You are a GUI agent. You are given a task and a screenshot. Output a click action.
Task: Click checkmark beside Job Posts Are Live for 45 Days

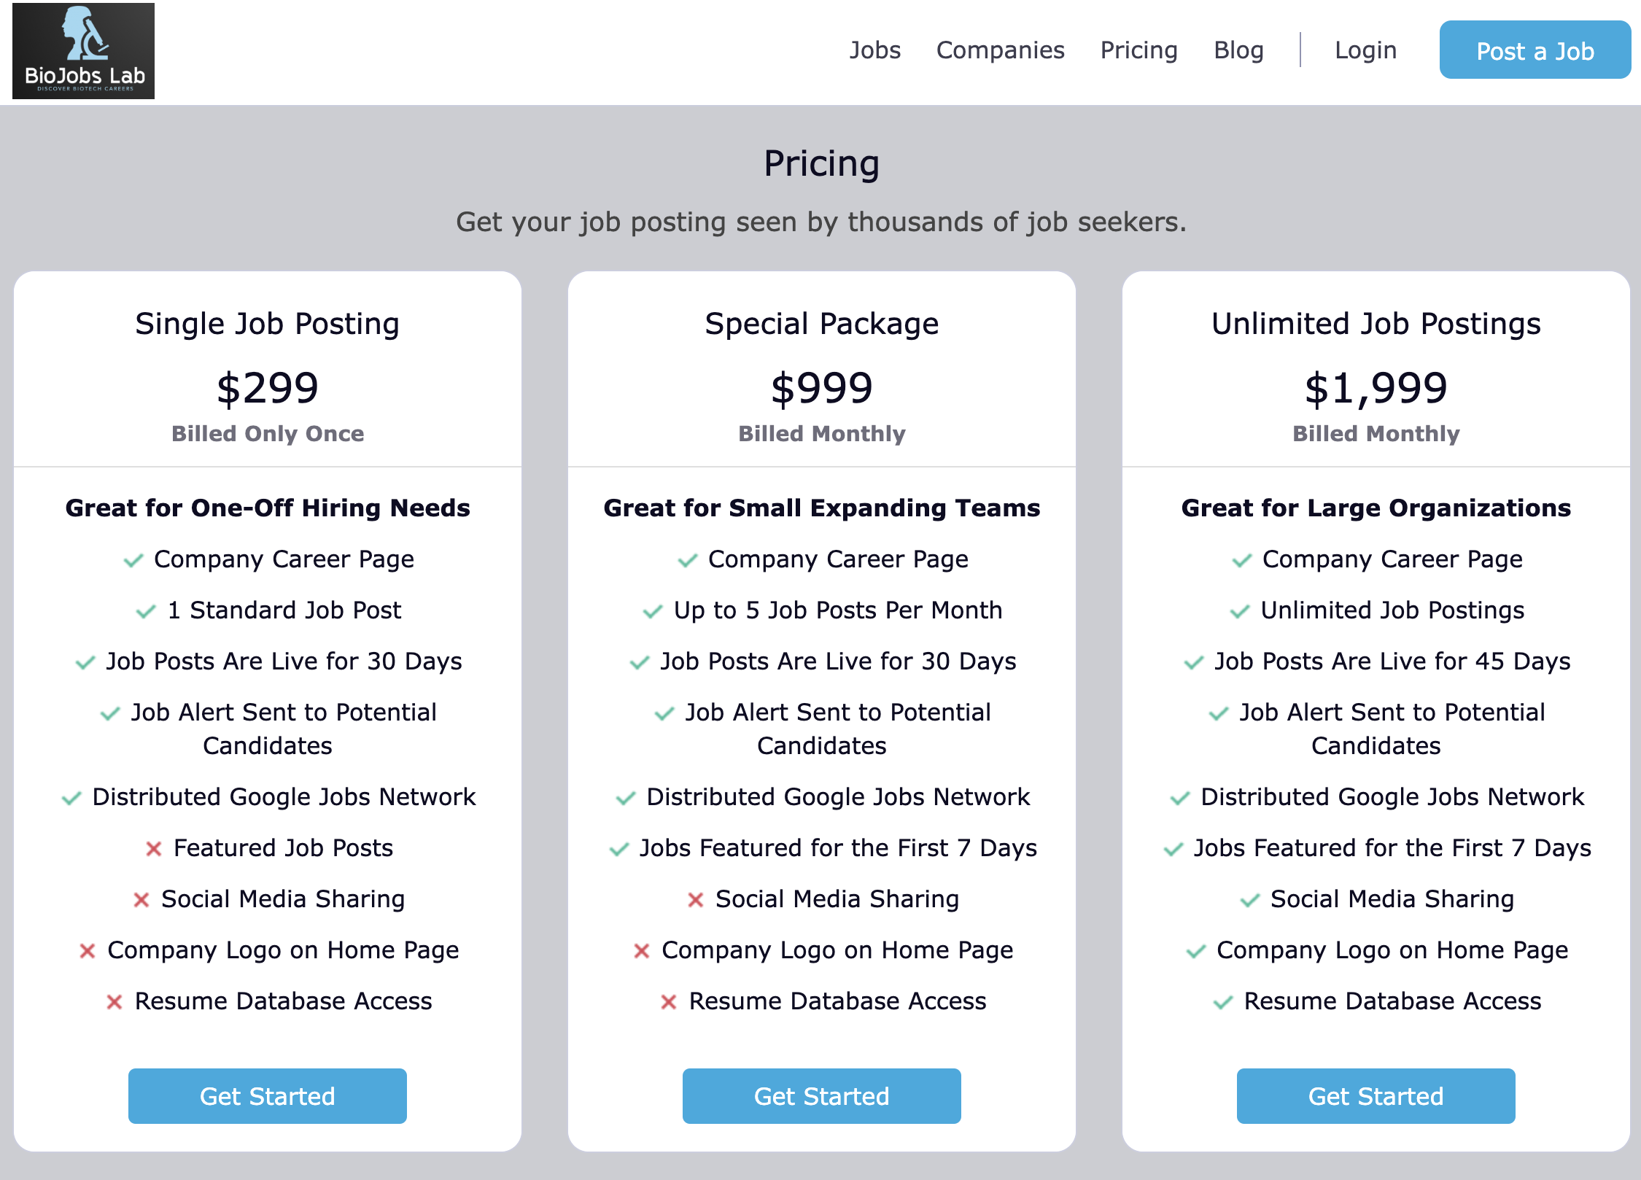tap(1193, 663)
